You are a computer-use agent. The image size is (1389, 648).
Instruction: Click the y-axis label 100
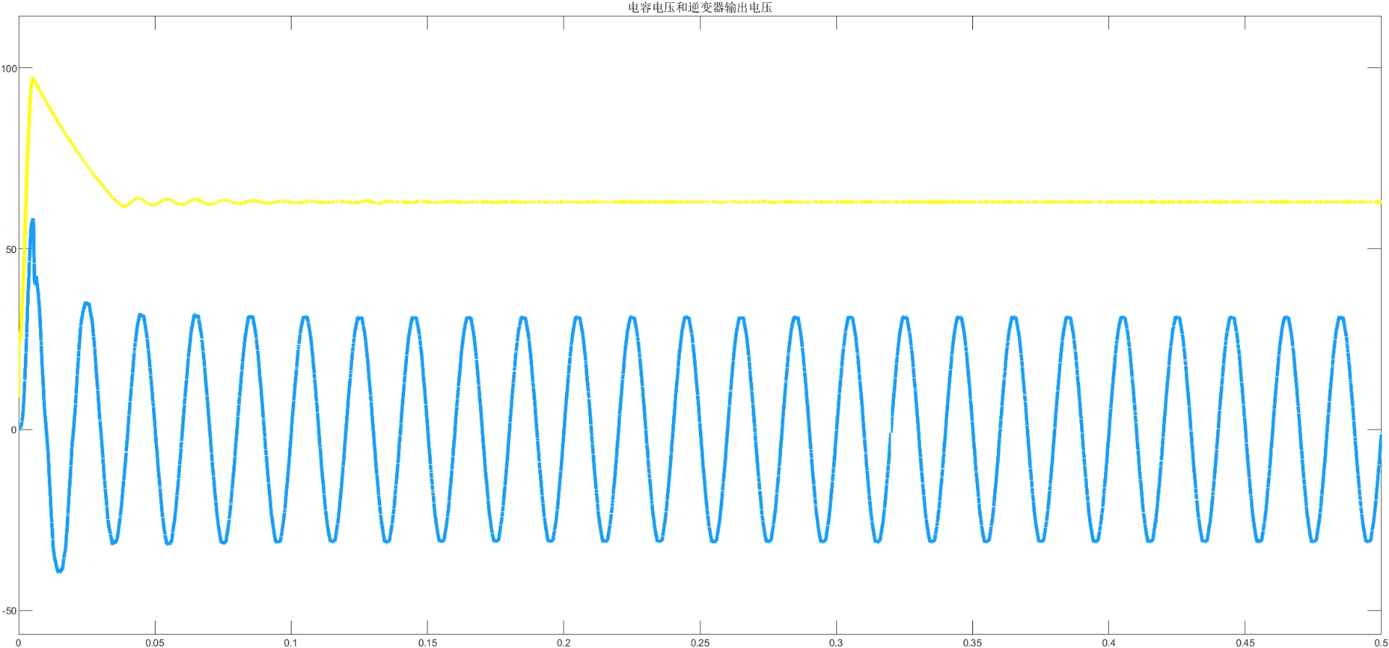(x=9, y=69)
